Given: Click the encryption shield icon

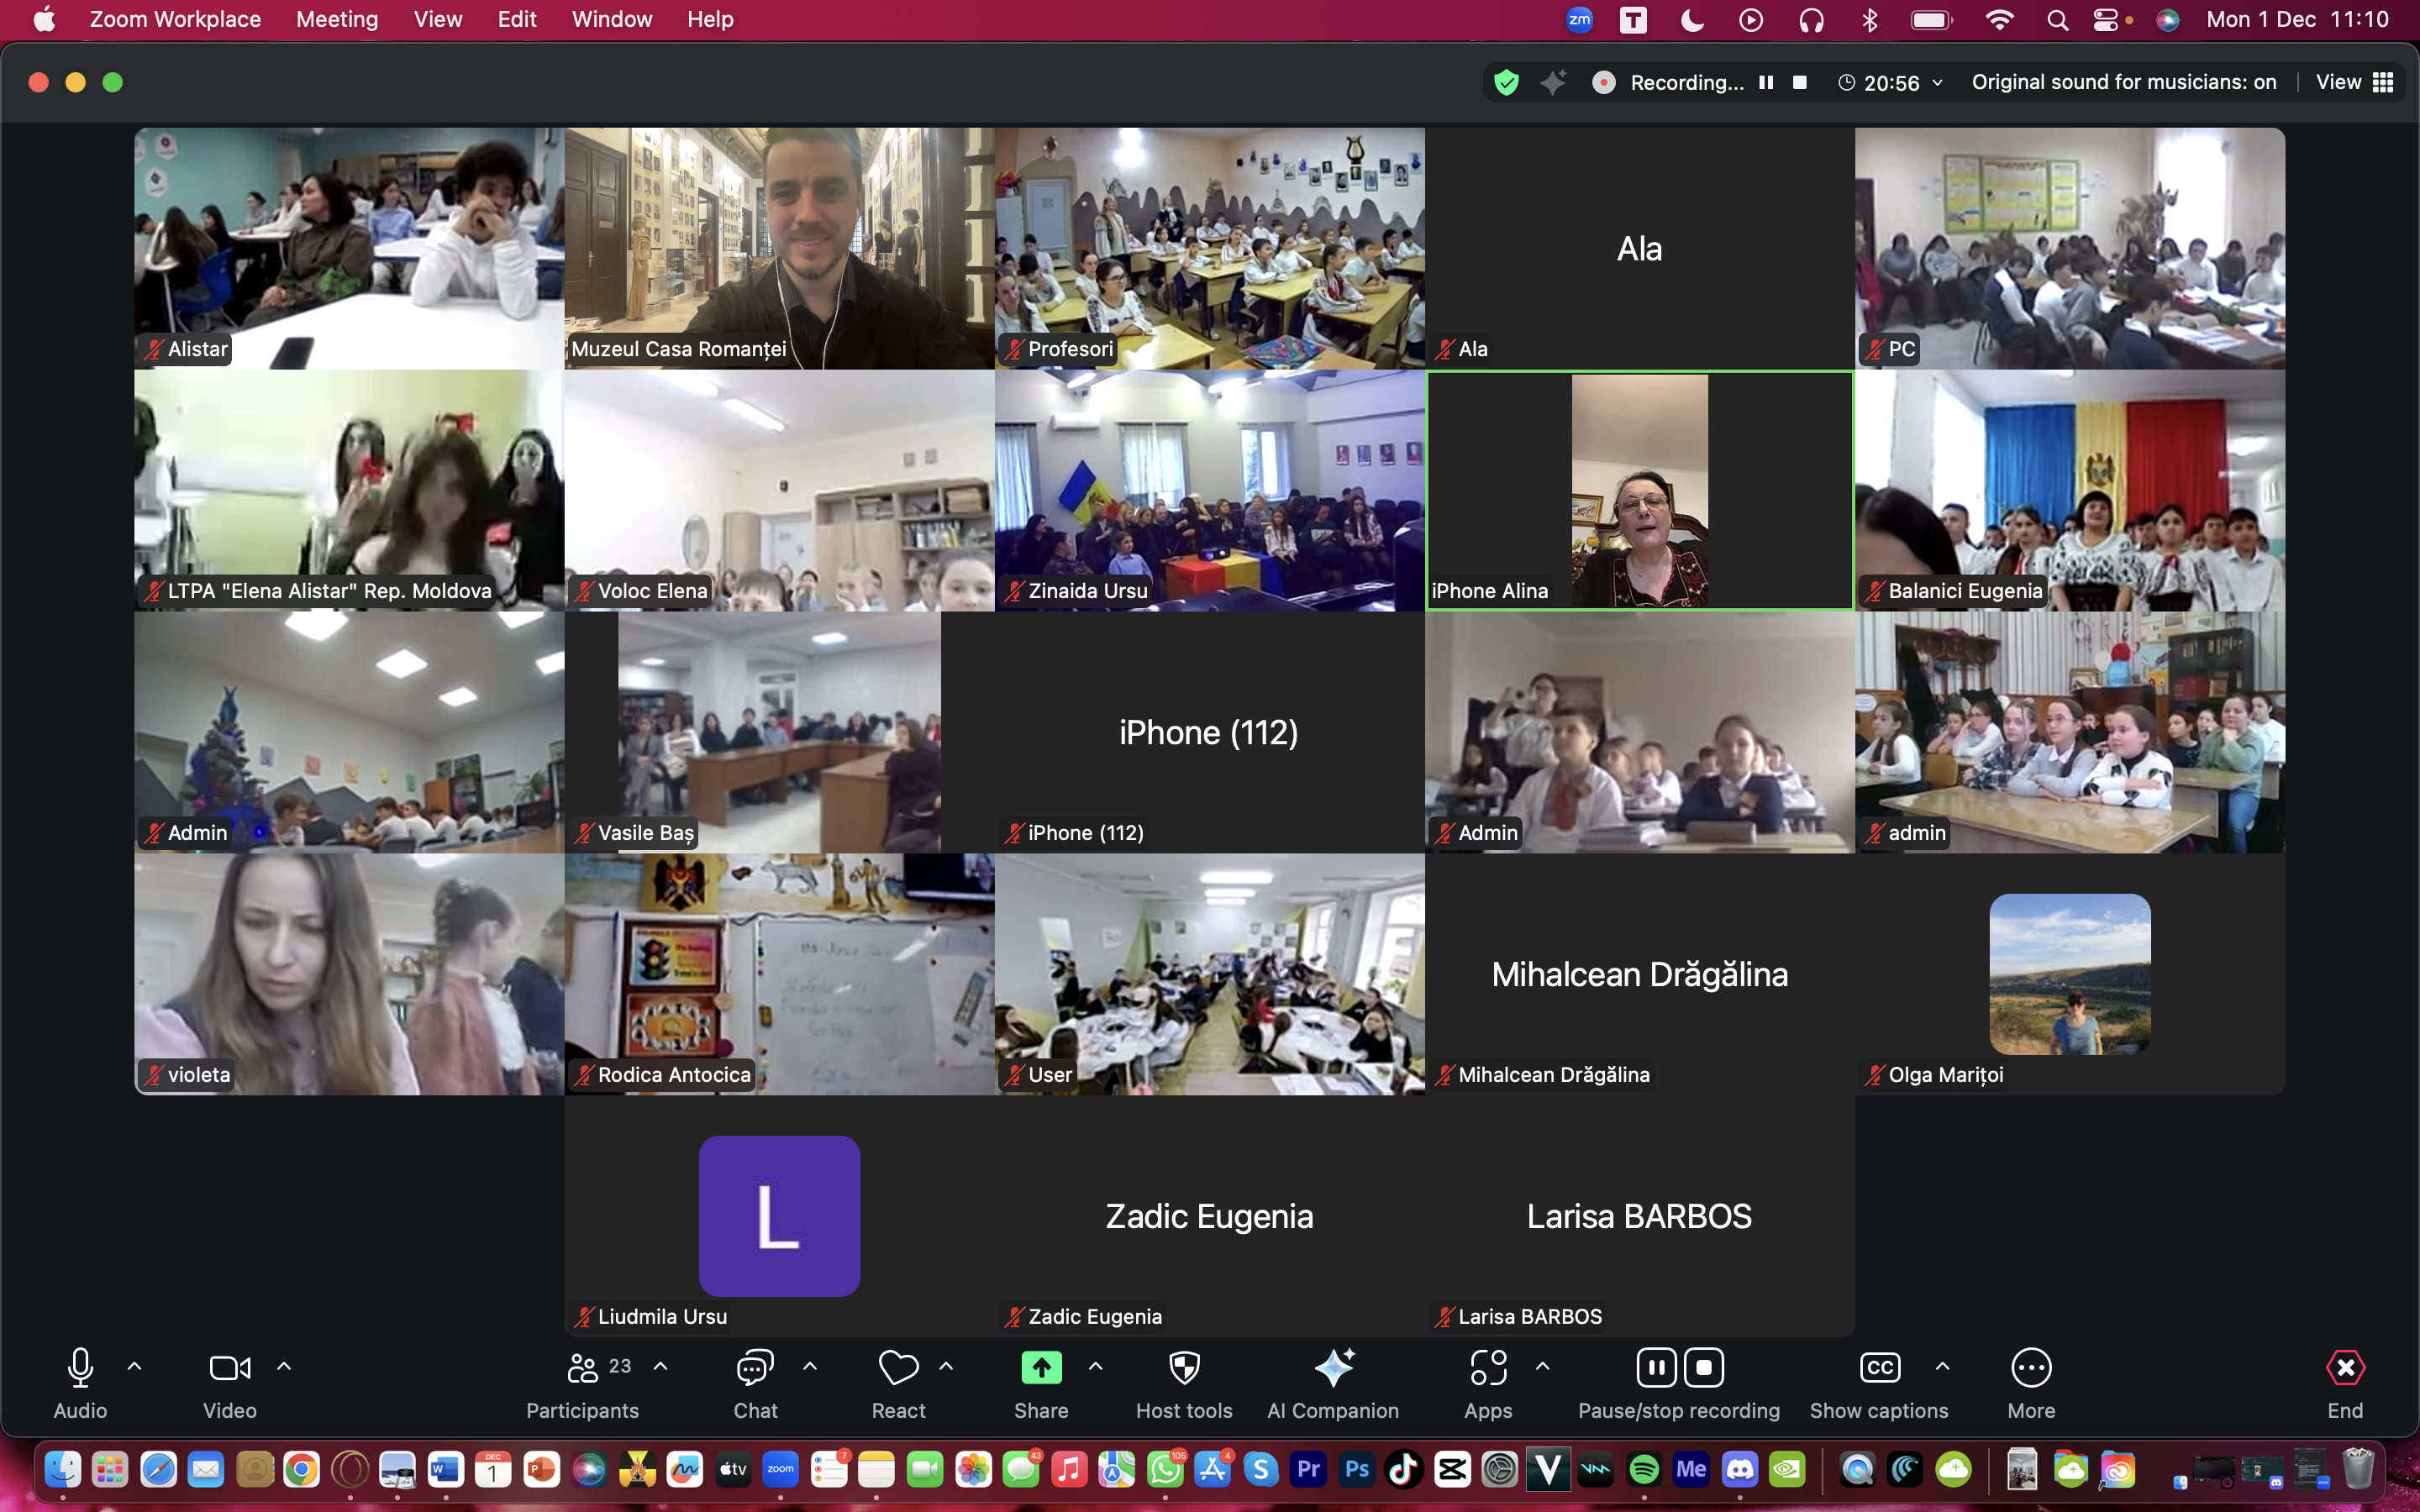Looking at the screenshot, I should point(1506,82).
